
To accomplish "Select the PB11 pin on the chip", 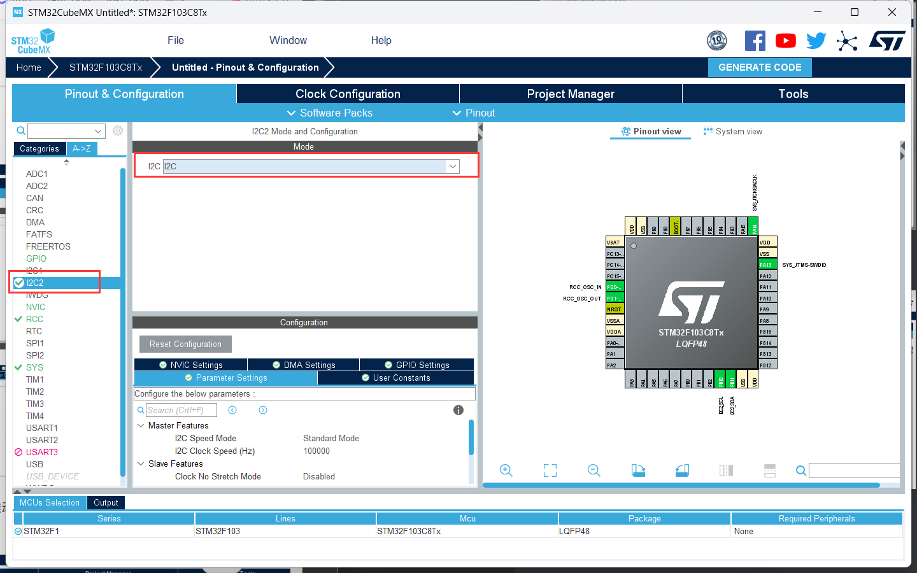I will (732, 379).
